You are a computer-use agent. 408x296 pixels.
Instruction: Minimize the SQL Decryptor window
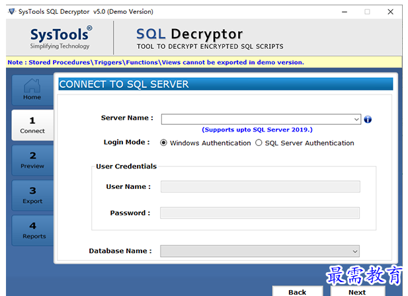(x=345, y=11)
